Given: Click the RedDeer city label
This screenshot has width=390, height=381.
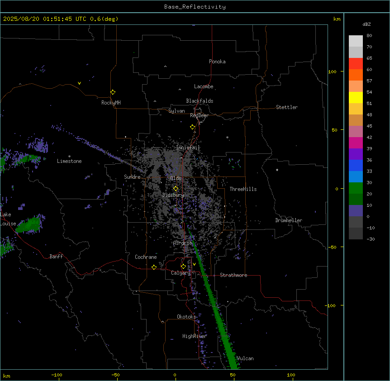Looking at the screenshot, I should (199, 115).
